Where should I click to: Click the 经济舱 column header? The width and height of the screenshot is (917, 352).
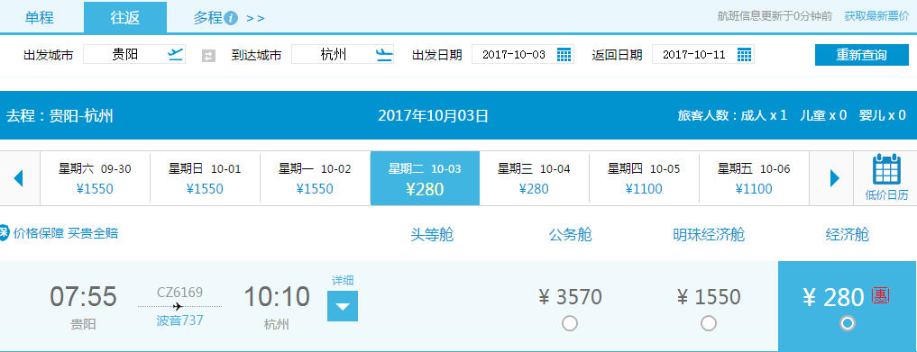tap(847, 235)
